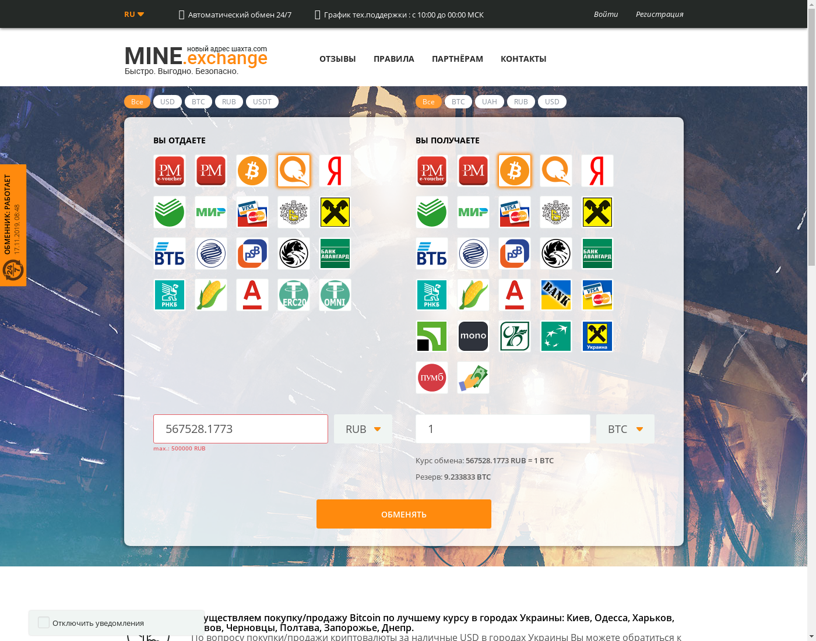Filter give currencies by USD
Image resolution: width=816 pixels, height=641 pixels.
point(167,101)
